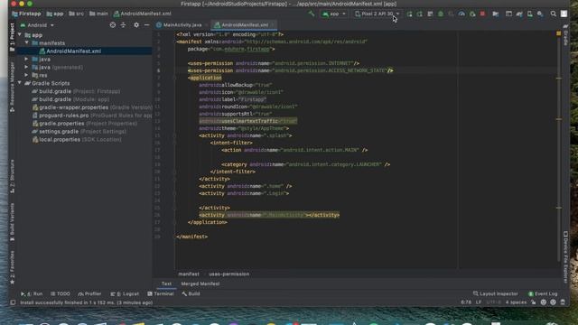
Task: Click the main breadcrumb in navigation bar
Action: (x=98, y=14)
